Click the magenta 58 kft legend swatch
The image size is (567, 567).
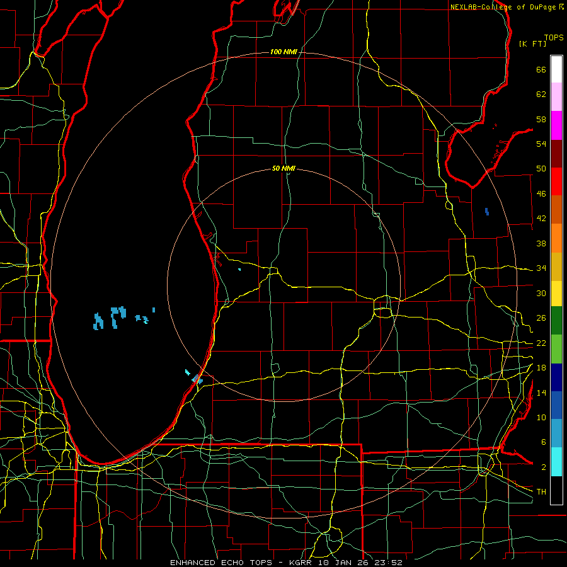pyautogui.click(x=556, y=125)
